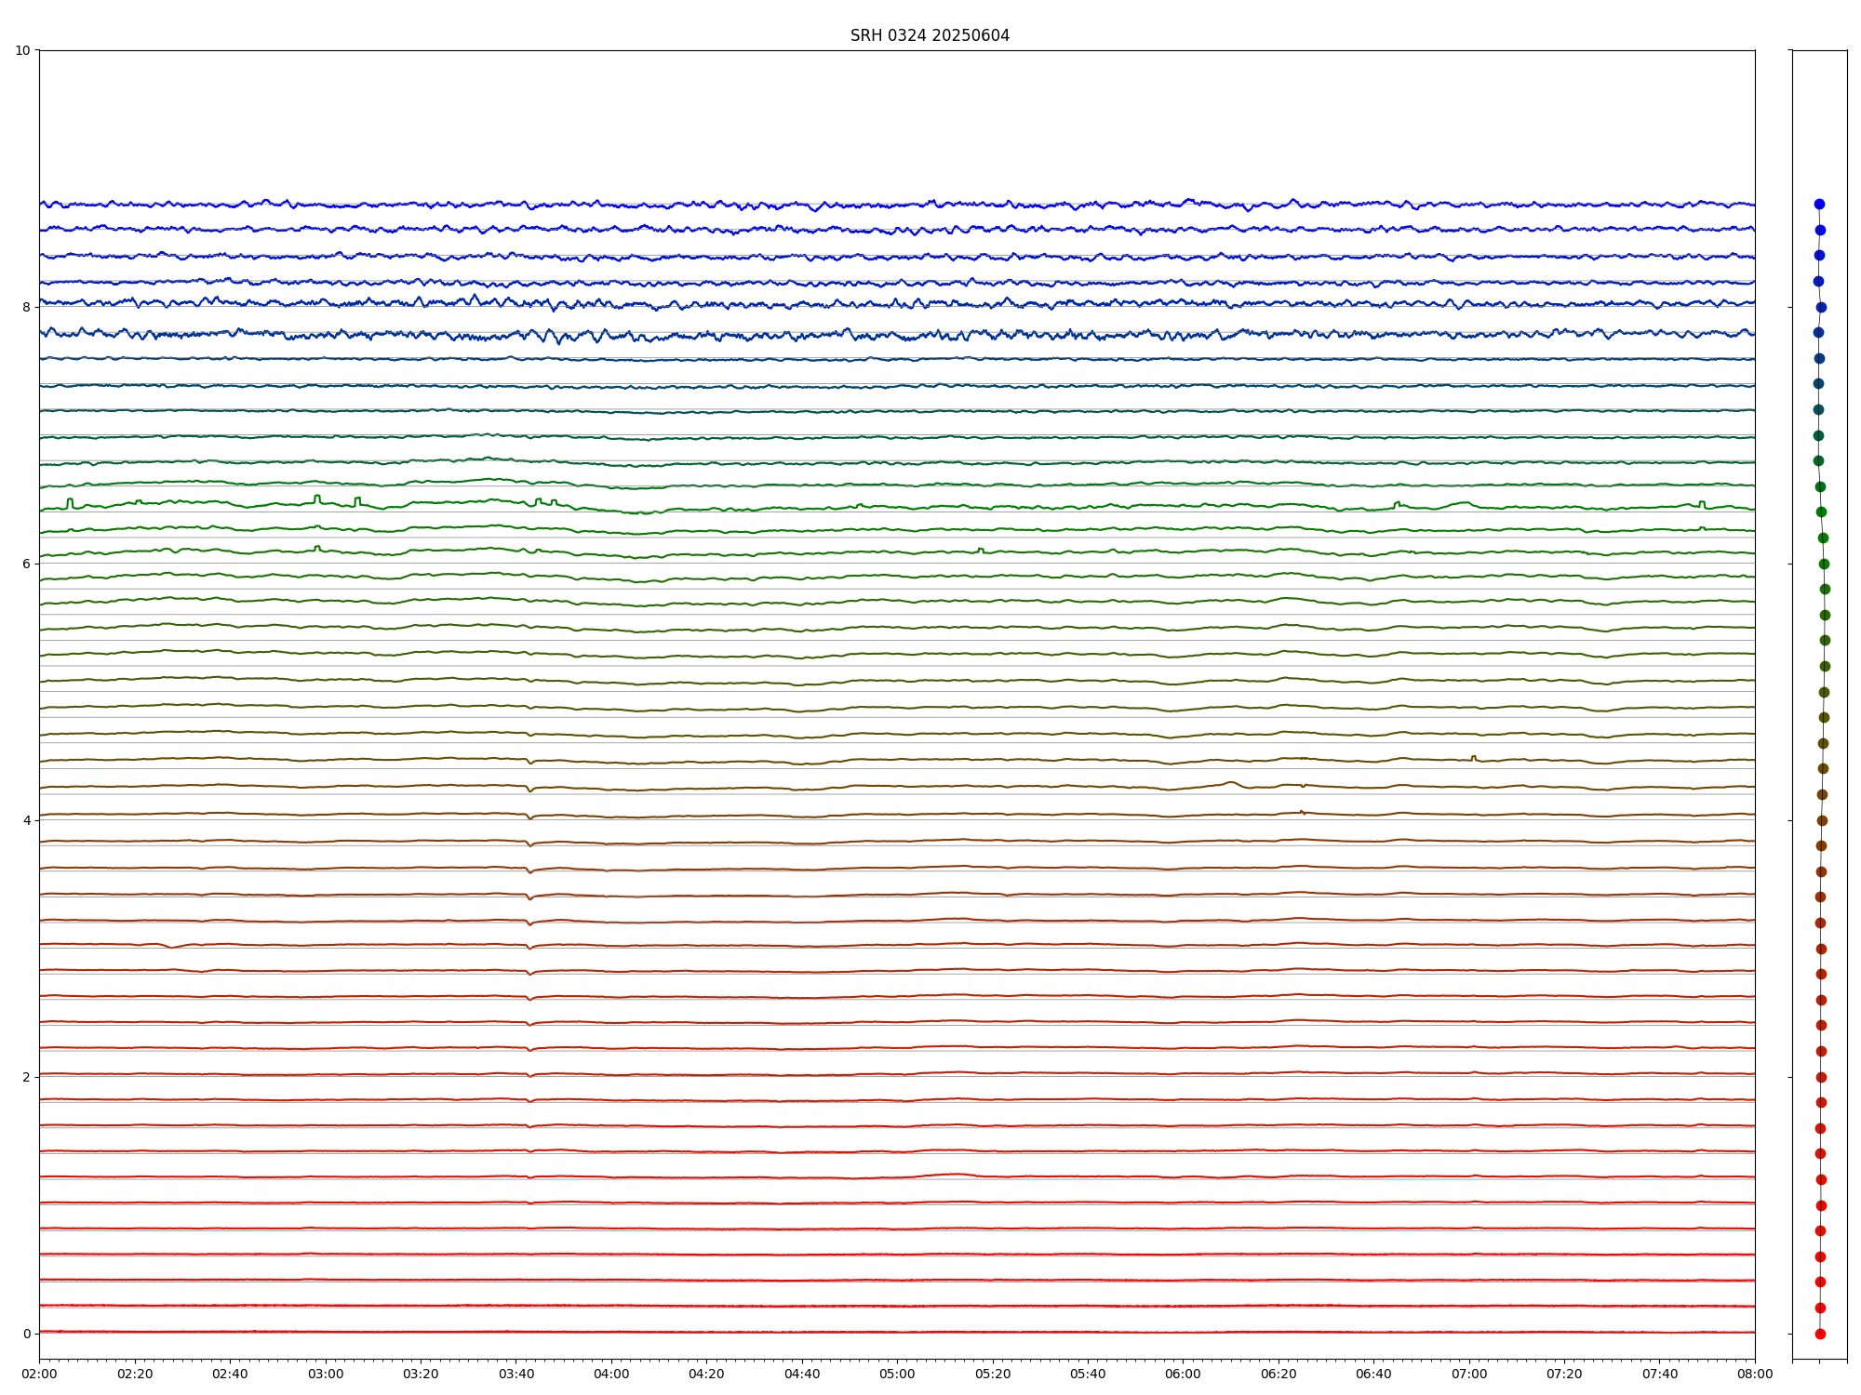This screenshot has width=1861, height=1395.
Task: Click the 04:20 tick label
Action: click(x=706, y=1374)
